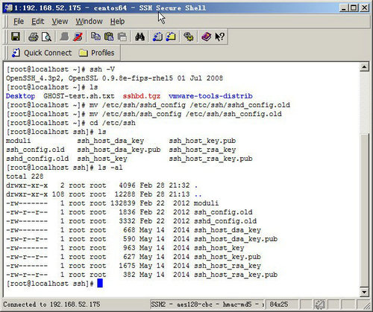Click the What's This help pointer icon
The image size is (373, 312).
tap(219, 36)
